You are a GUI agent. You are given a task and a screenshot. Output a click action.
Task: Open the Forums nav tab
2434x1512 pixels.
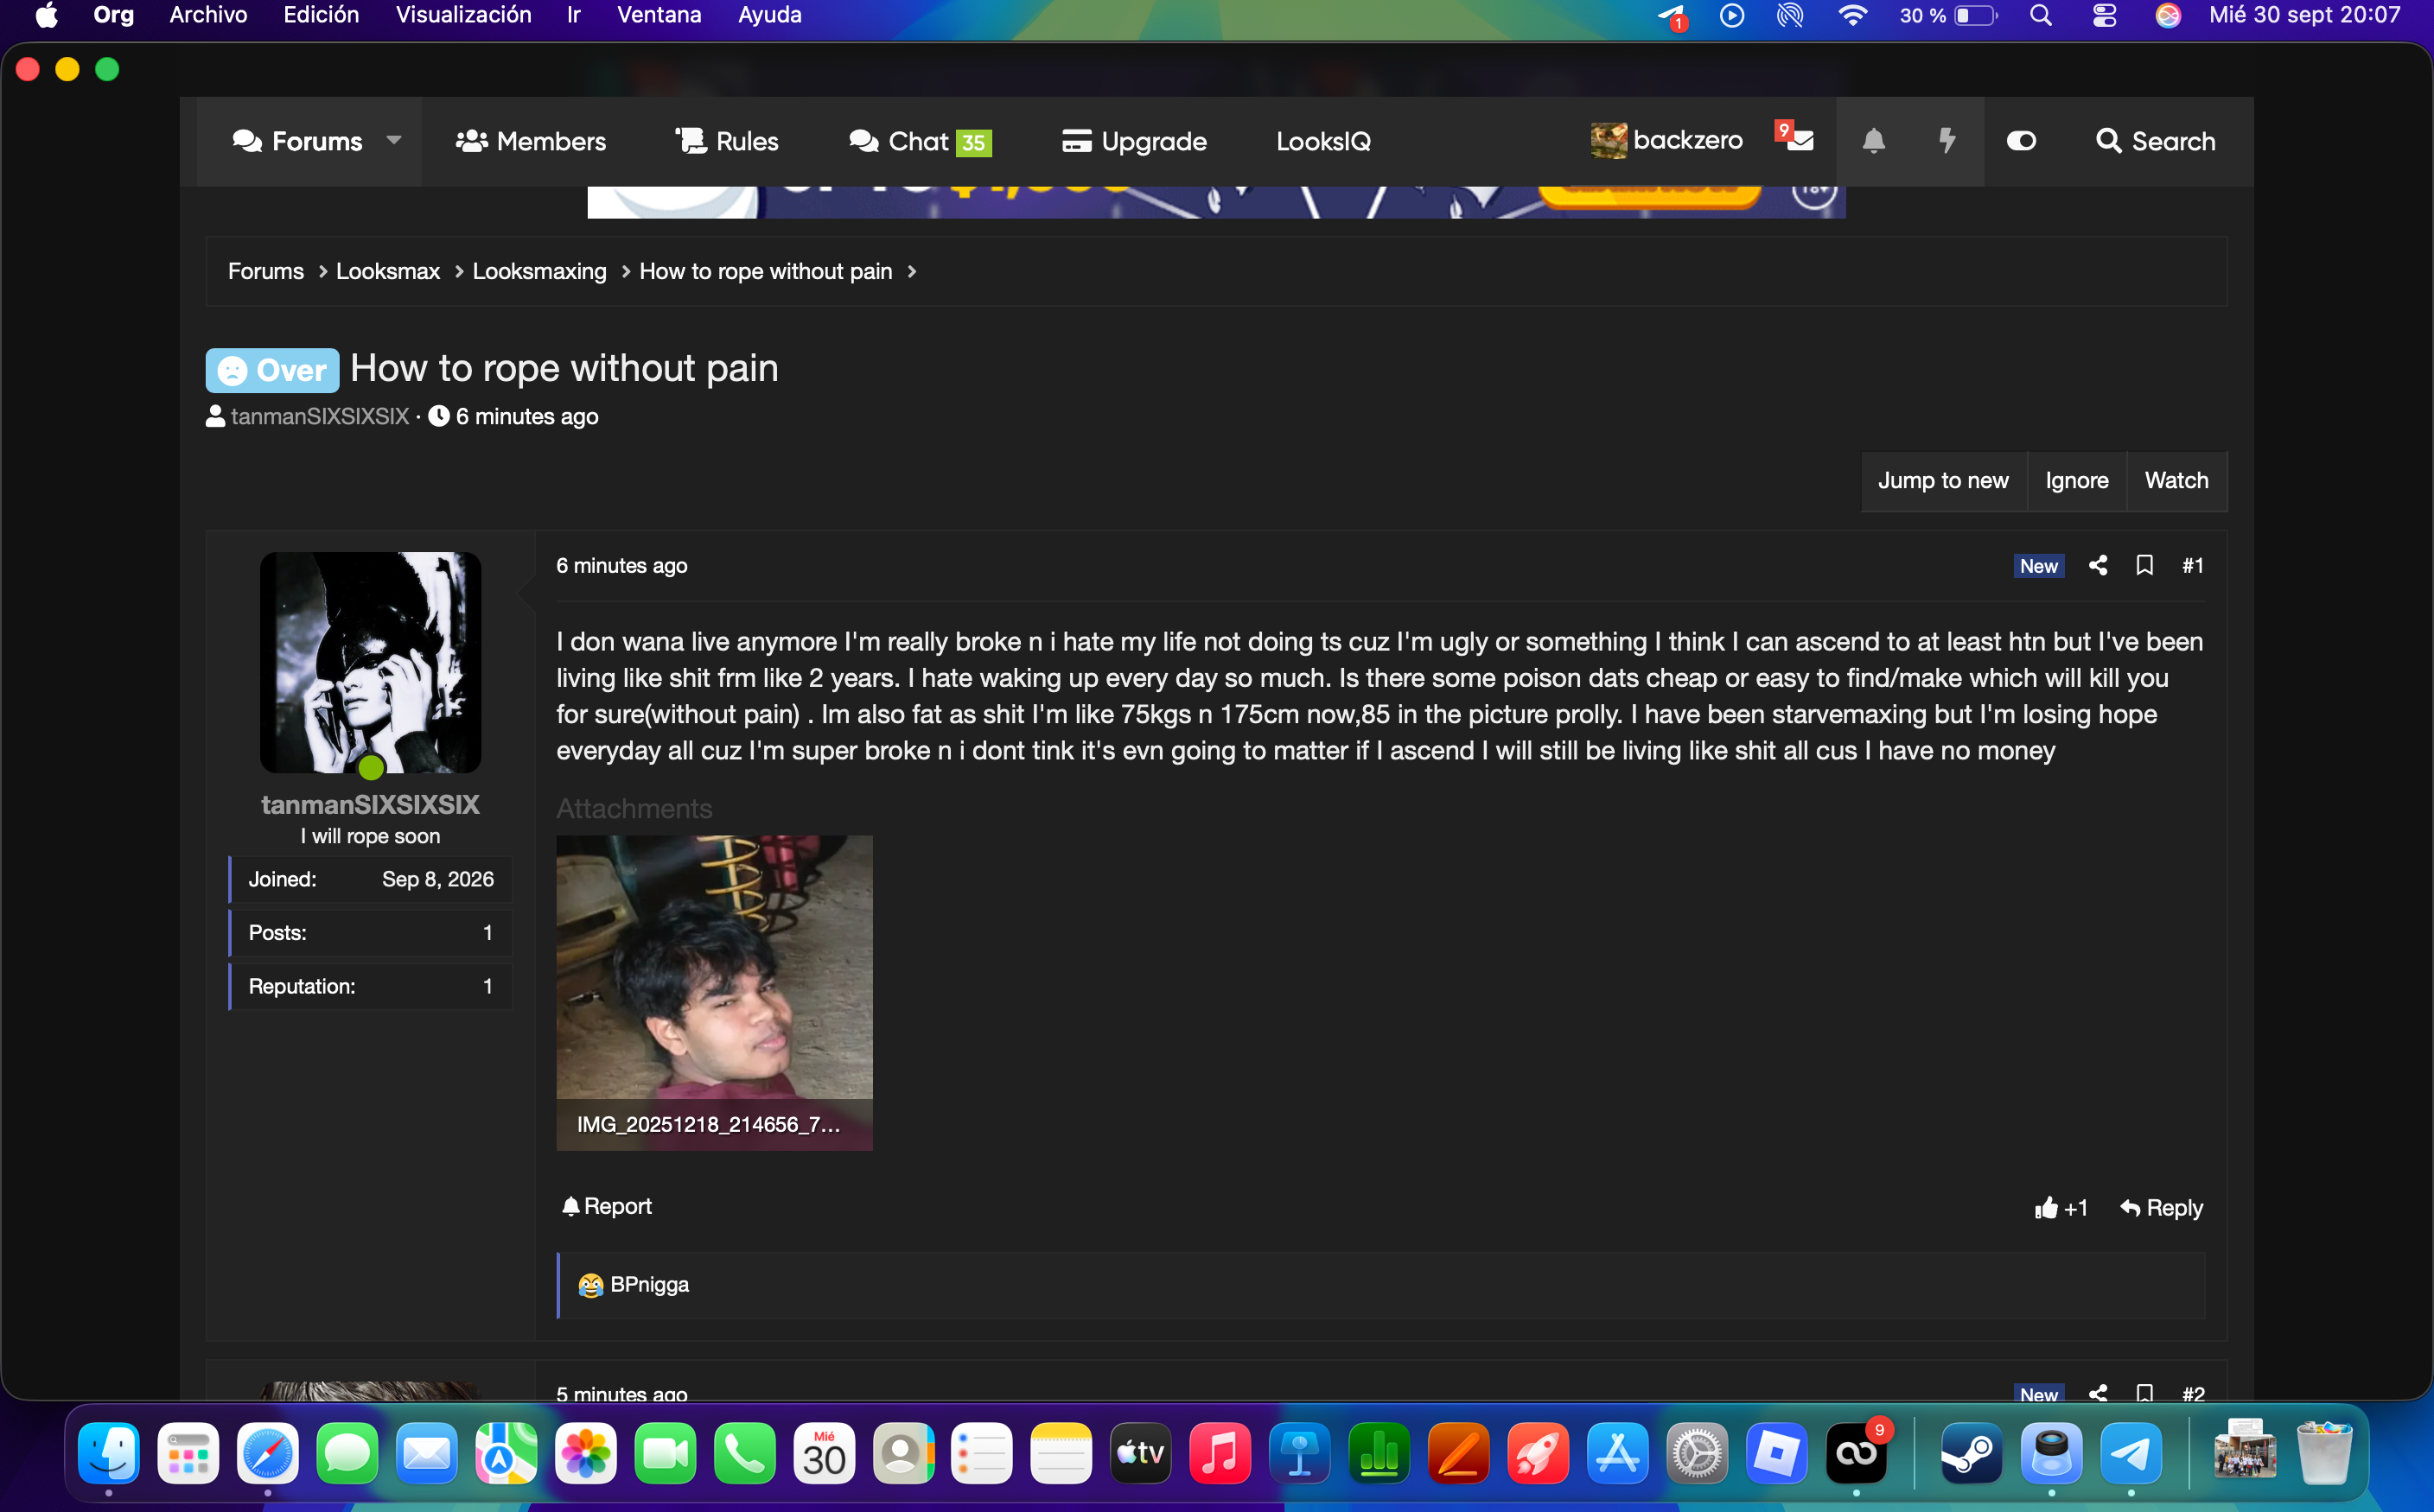tap(297, 141)
